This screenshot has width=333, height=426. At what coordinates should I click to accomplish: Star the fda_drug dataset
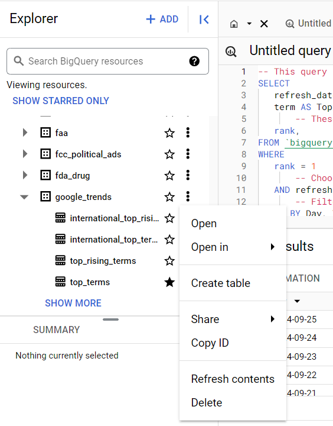(169, 176)
